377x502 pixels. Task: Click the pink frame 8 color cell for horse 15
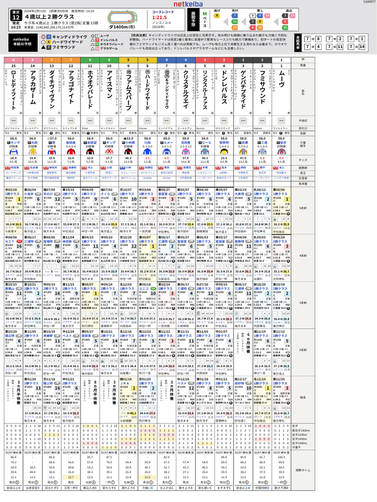(x=14, y=59)
